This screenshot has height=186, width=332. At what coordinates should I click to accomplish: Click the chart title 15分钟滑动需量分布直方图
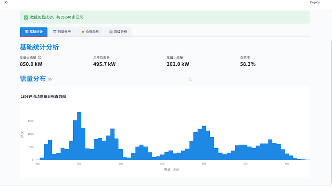(43, 96)
